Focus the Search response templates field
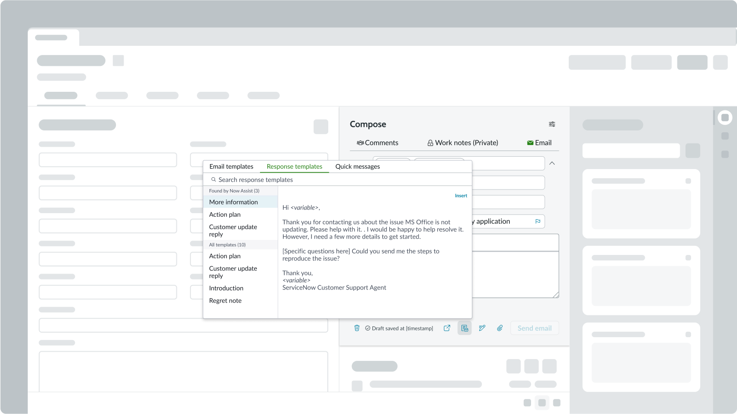Image resolution: width=737 pixels, height=414 pixels. (x=337, y=180)
